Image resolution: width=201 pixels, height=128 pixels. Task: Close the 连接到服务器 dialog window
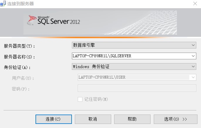pyautogui.click(x=195, y=4)
